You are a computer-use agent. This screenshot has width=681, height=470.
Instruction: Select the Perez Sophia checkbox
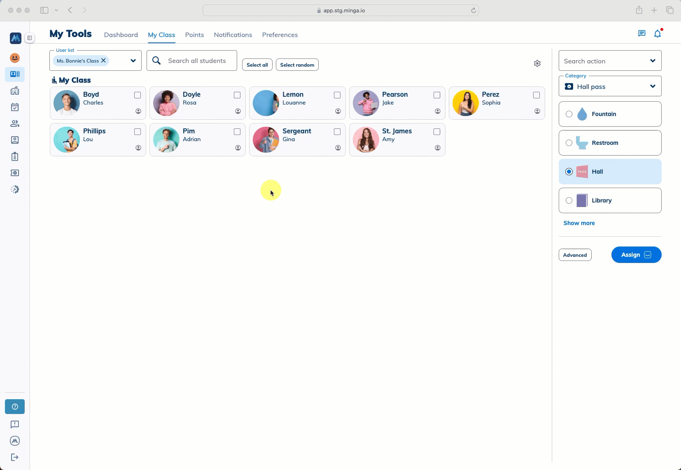[x=536, y=95]
